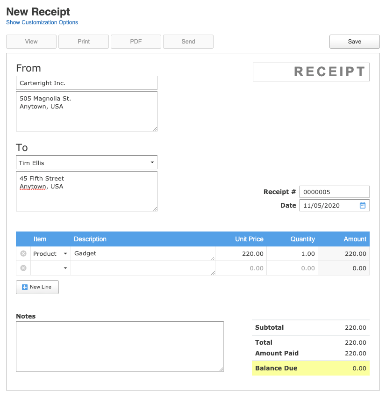
Task: Click the Gadget row amount 220.00
Action: coord(355,253)
